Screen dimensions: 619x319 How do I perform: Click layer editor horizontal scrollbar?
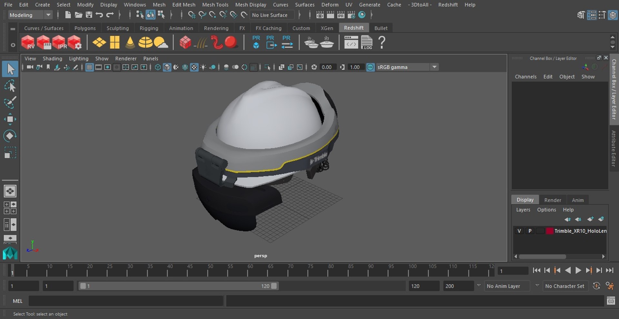pyautogui.click(x=543, y=257)
